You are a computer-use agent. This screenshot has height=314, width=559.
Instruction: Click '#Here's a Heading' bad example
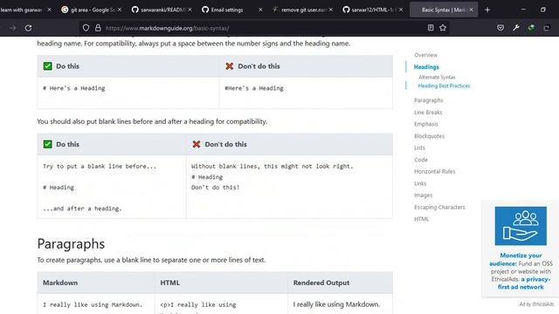[254, 88]
